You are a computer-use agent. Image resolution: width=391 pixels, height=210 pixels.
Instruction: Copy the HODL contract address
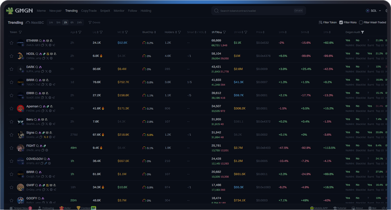click(44, 58)
